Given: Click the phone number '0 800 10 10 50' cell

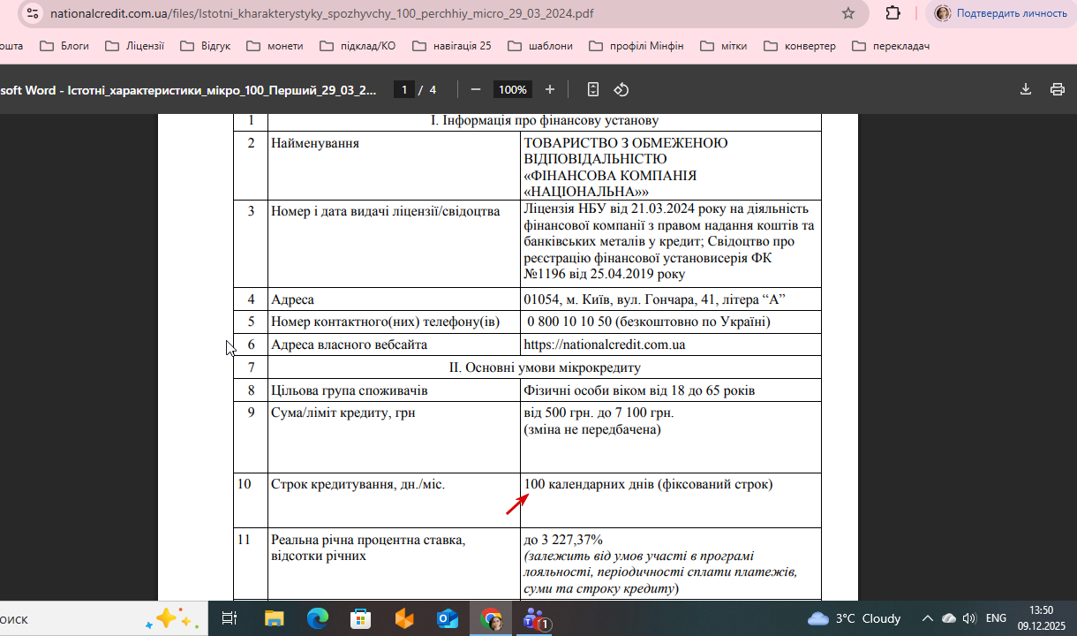Looking at the screenshot, I should 671,322.
